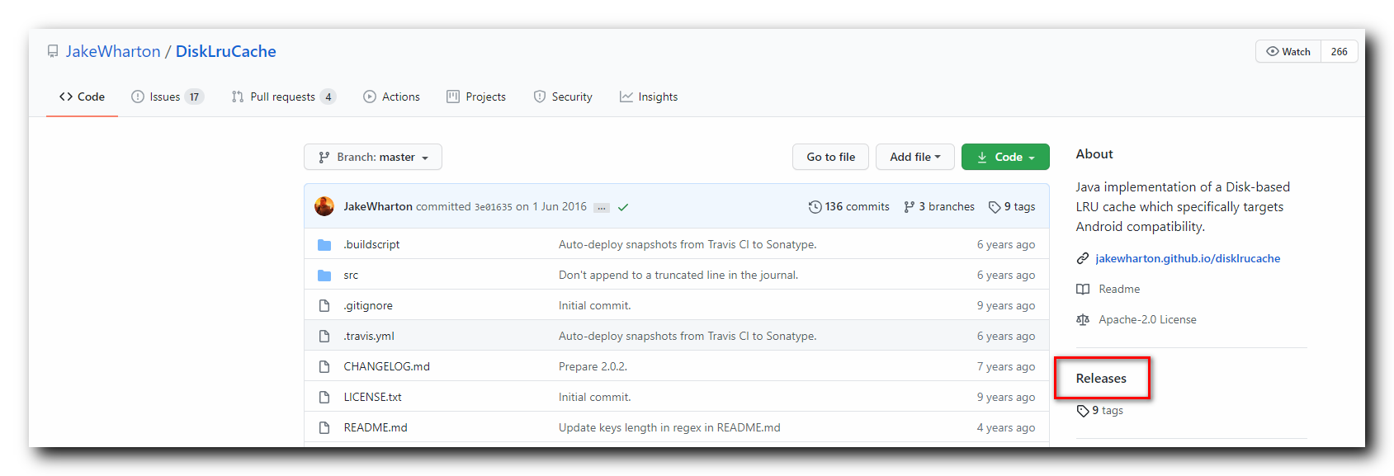Click the commit history clock icon
1394x476 pixels.
815,207
